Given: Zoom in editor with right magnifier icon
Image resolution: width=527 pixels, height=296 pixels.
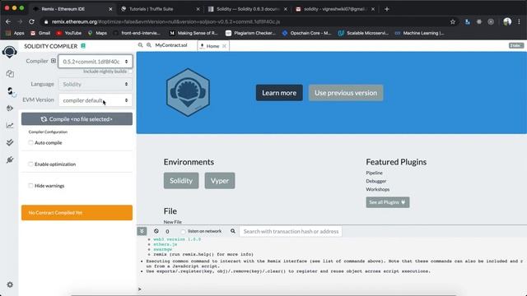Looking at the screenshot, I should coord(148,45).
